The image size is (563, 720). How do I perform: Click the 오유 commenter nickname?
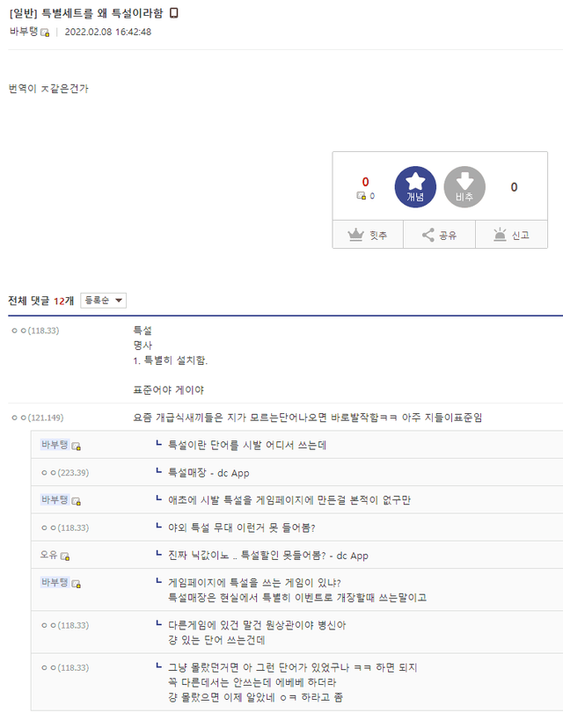tap(49, 556)
